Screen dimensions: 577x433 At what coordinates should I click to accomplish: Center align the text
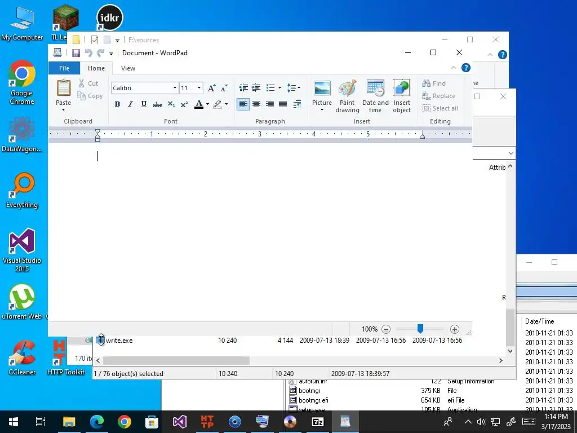pos(256,104)
